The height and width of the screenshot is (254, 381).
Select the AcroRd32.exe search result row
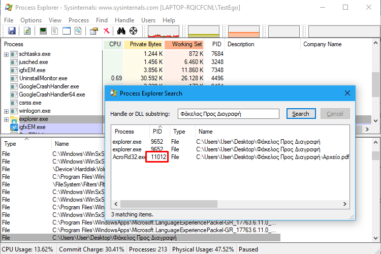230,157
